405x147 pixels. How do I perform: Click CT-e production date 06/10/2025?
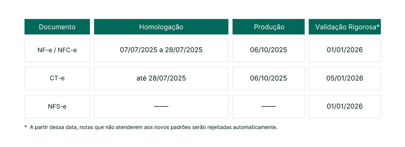(269, 78)
